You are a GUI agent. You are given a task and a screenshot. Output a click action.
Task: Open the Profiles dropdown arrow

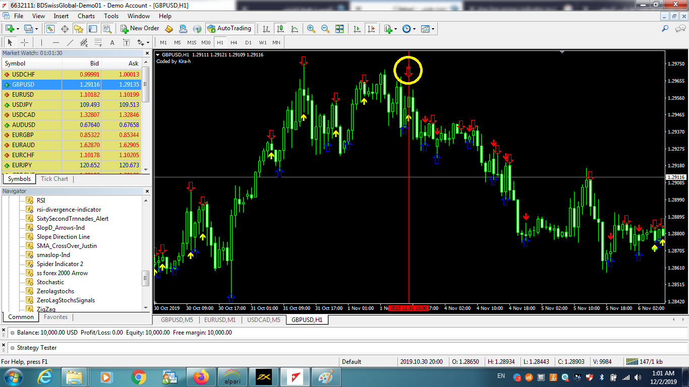point(36,29)
